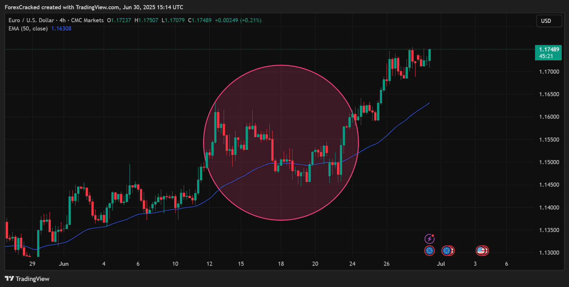Viewport: 569px width, 287px height.
Task: Click the 26 date label on time axis
Action: coord(387,264)
